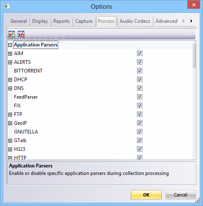Select the GNUTELLA row label

click(x=26, y=132)
